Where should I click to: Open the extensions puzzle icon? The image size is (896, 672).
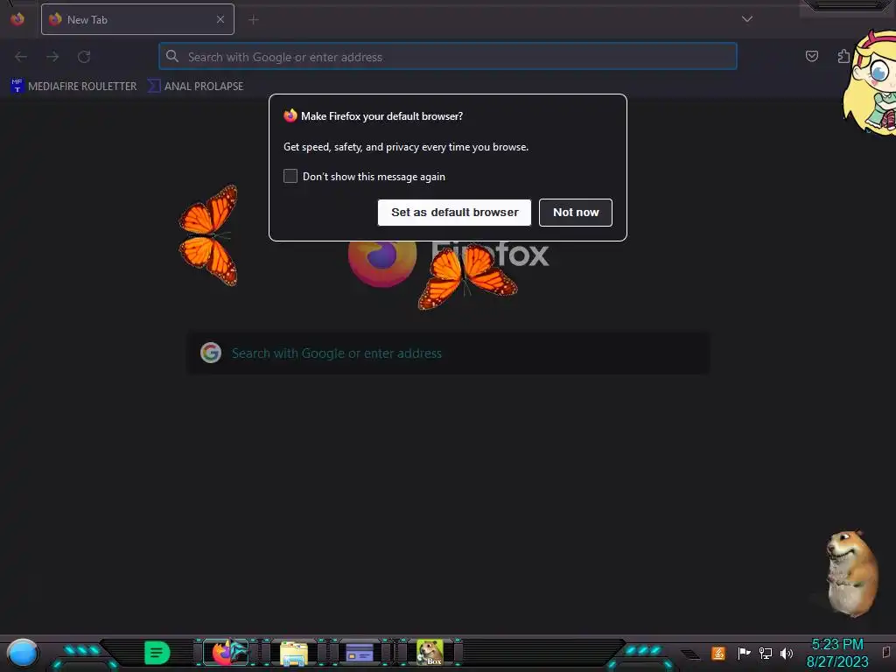843,56
